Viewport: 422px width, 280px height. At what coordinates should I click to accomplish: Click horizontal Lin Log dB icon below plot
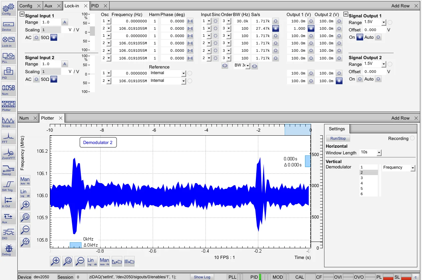pyautogui.click(x=92, y=261)
